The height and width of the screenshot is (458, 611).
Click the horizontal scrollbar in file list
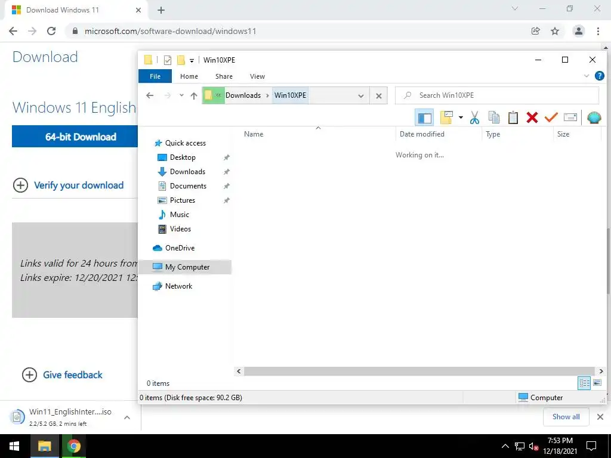click(x=419, y=371)
